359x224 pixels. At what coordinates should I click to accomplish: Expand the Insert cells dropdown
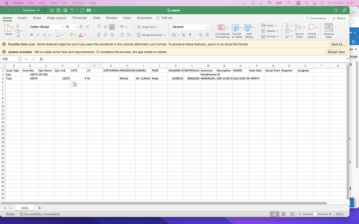tap(276, 25)
